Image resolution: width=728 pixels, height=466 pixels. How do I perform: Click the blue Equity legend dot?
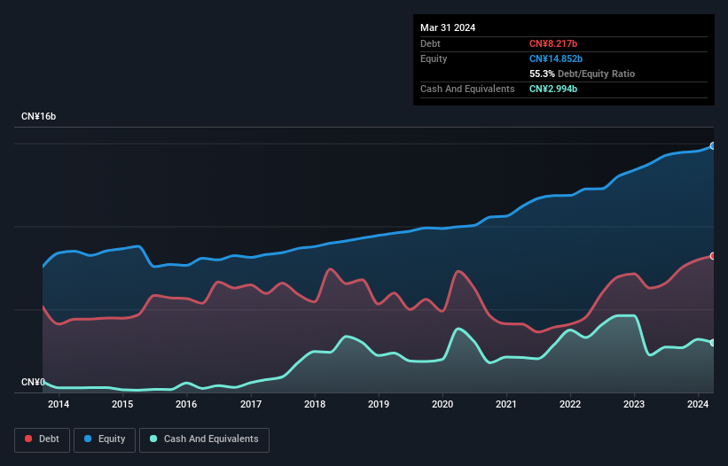[88, 439]
